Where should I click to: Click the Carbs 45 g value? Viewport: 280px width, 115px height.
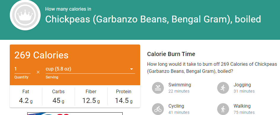click(58, 101)
